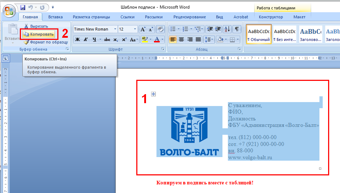Viewport: 340px width, 193px height.
Task: Toggle bold formatting (Ж)
Action: click(x=78, y=40)
